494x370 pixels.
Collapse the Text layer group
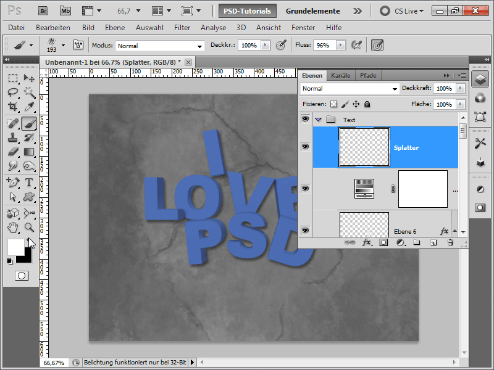pos(319,120)
